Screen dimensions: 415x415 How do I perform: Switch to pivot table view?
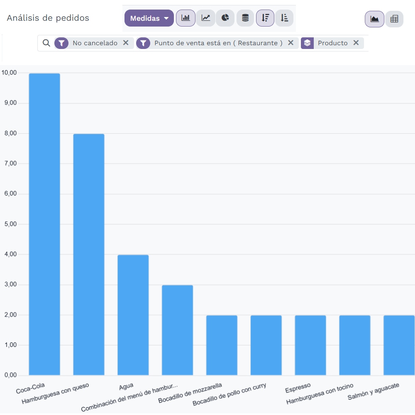pos(394,19)
